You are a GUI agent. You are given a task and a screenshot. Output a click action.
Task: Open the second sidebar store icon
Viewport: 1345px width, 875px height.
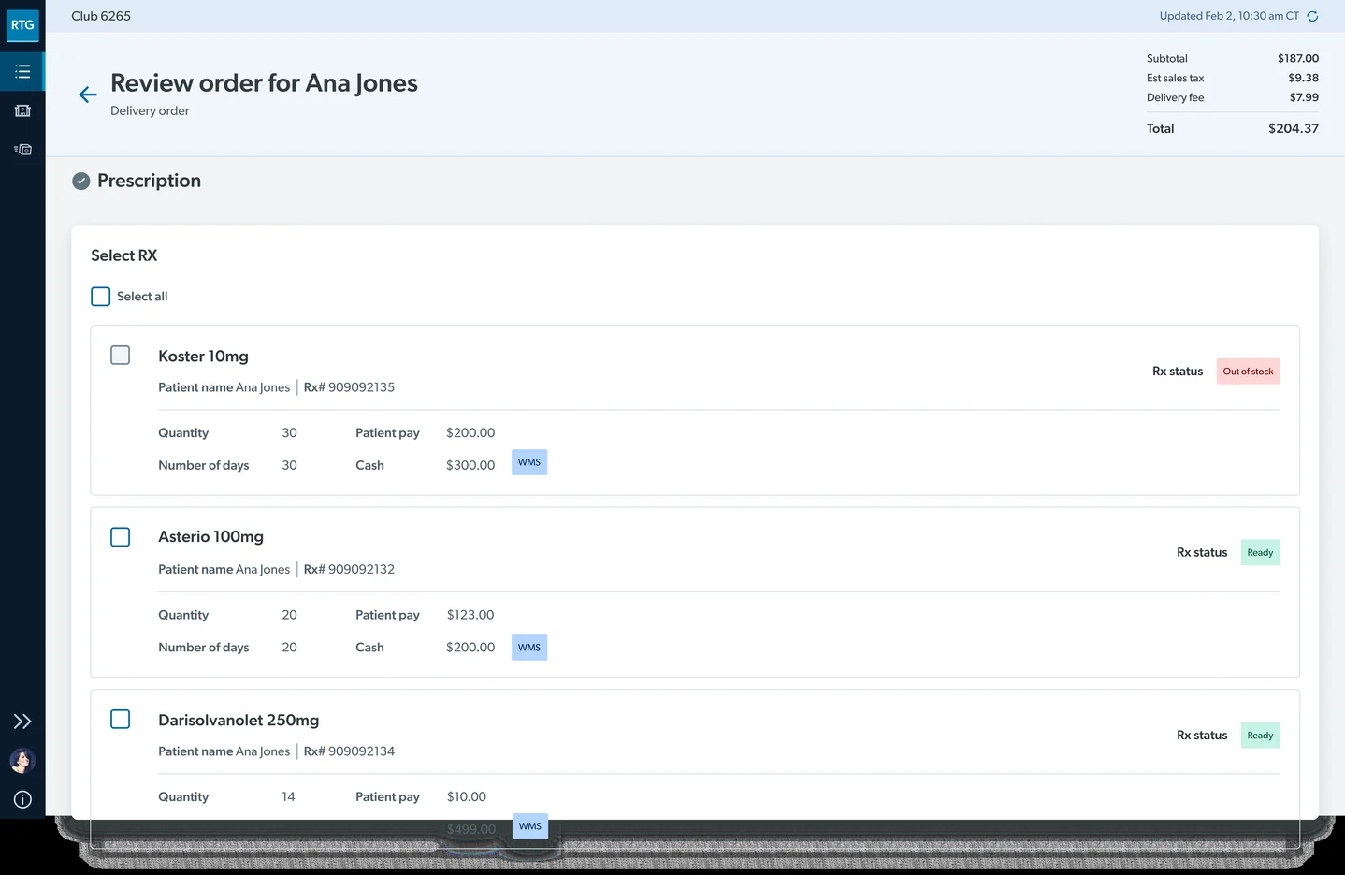click(x=22, y=110)
